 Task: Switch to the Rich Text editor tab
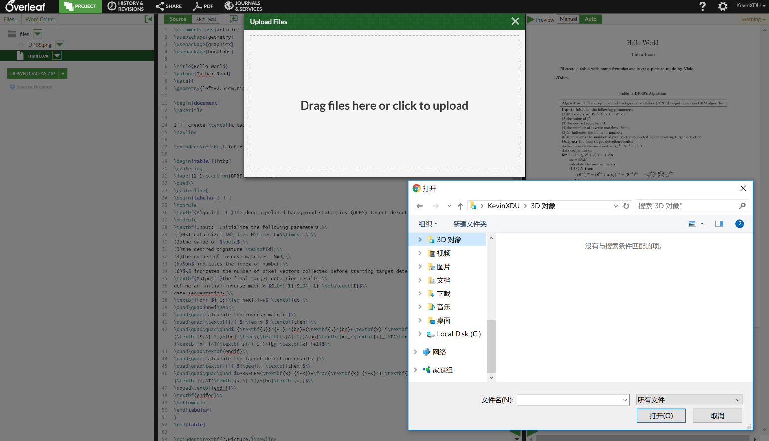(206, 18)
